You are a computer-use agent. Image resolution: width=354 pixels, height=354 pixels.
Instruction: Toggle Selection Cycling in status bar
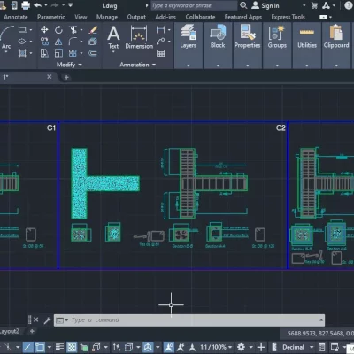pyautogui.click(x=84, y=347)
